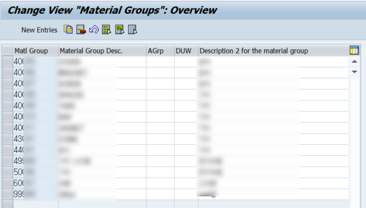Click the Matl Group cell starting with 99

tap(36, 194)
